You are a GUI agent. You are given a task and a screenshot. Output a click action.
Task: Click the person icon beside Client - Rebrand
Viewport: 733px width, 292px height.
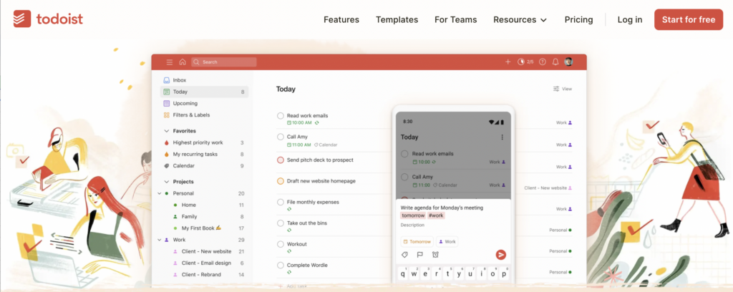point(175,275)
